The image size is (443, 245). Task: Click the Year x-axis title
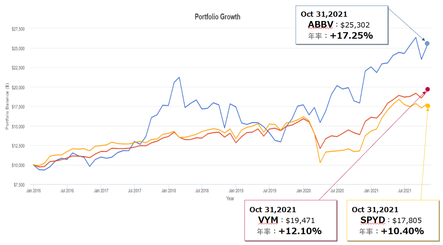coord(230,199)
